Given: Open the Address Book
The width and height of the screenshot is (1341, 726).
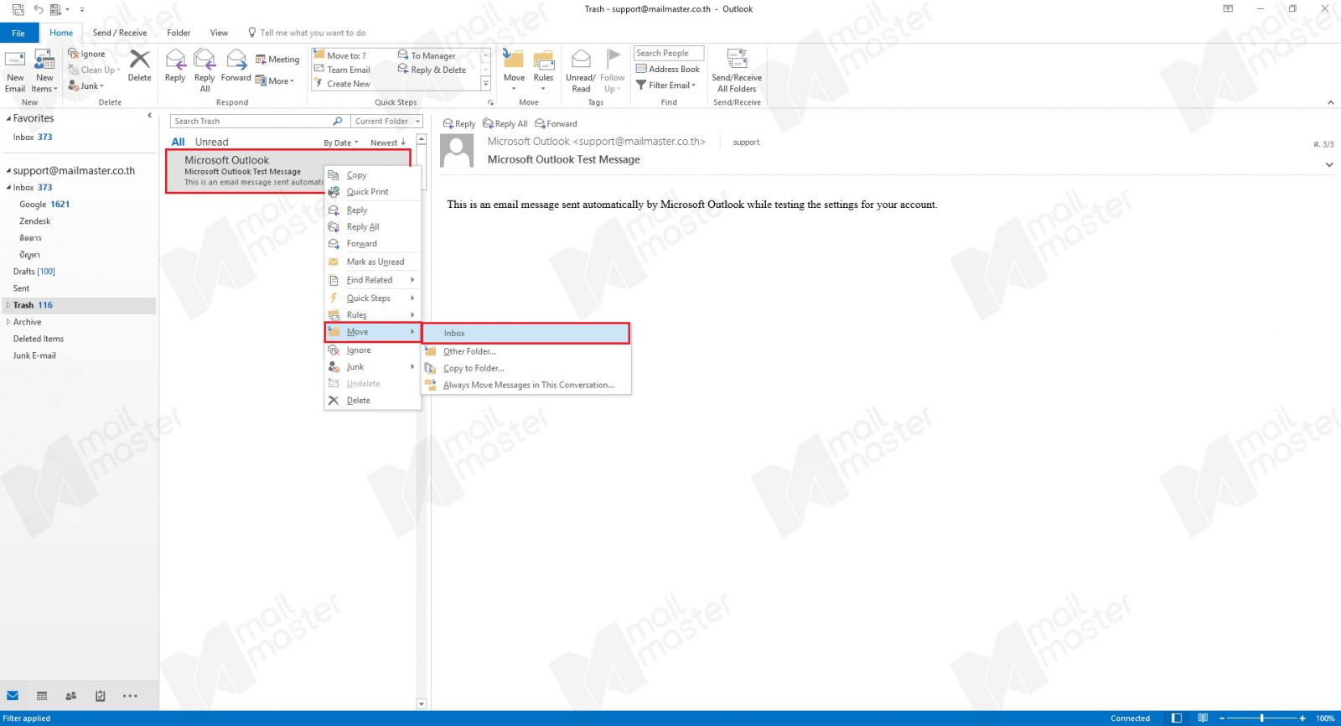Looking at the screenshot, I should (668, 69).
